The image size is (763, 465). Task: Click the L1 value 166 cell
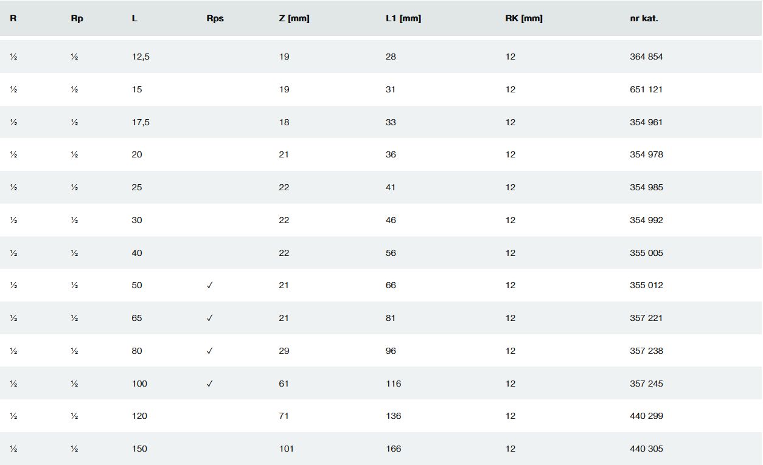tap(393, 449)
